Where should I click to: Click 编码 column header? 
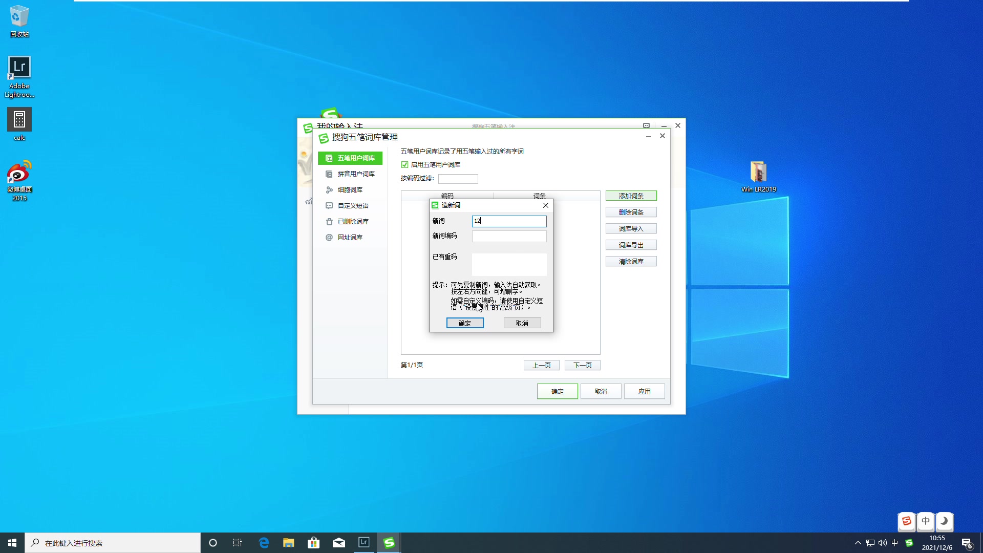coord(447,196)
